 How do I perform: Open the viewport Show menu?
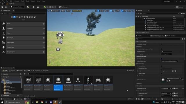click(68, 11)
